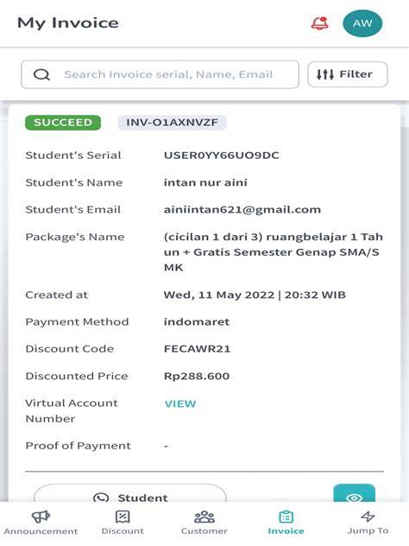Click the SUCCEED status badge

pyautogui.click(x=63, y=123)
